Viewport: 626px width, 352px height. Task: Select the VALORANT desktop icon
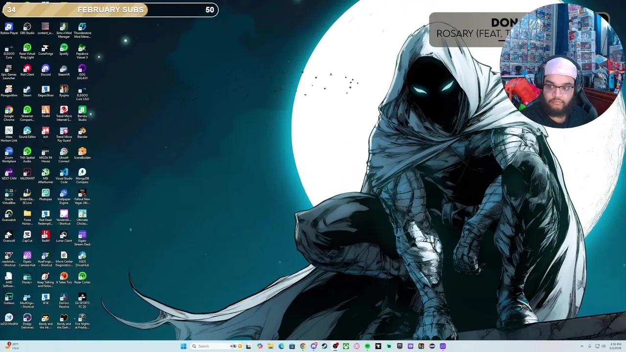click(x=27, y=175)
